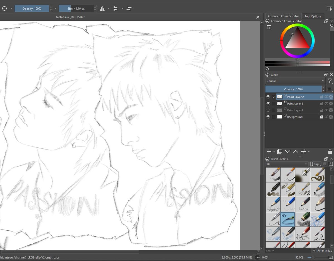The image size is (334, 261).
Task: Expand the arrow next to layer properties
Action: pyautogui.click(x=309, y=152)
